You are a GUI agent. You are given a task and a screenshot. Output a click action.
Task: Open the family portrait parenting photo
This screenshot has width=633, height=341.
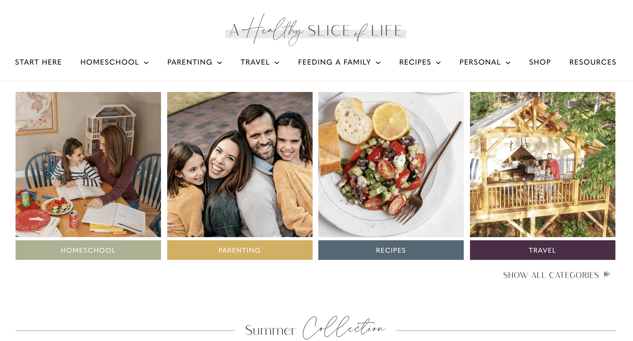pyautogui.click(x=240, y=165)
